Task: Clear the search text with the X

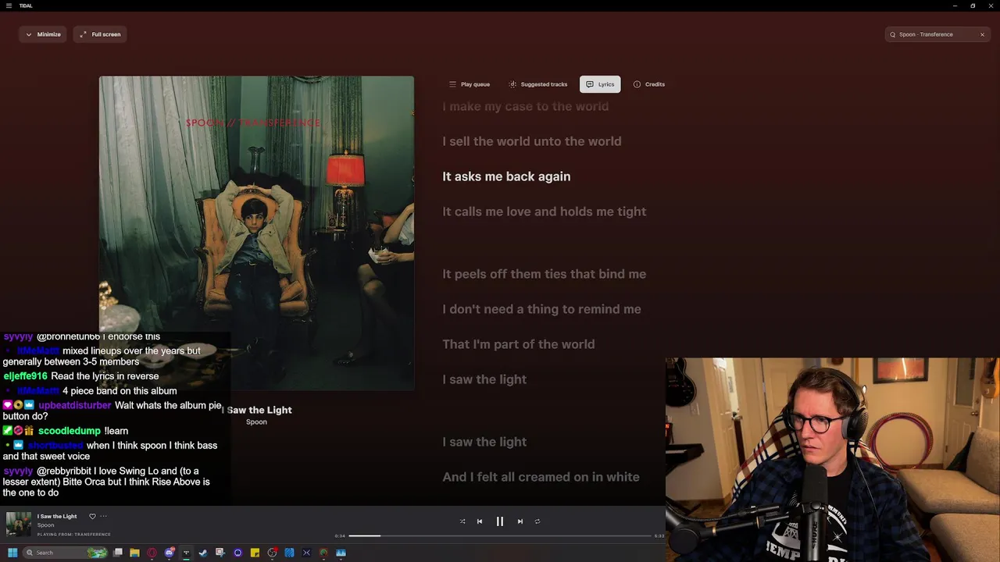Action: click(x=982, y=34)
